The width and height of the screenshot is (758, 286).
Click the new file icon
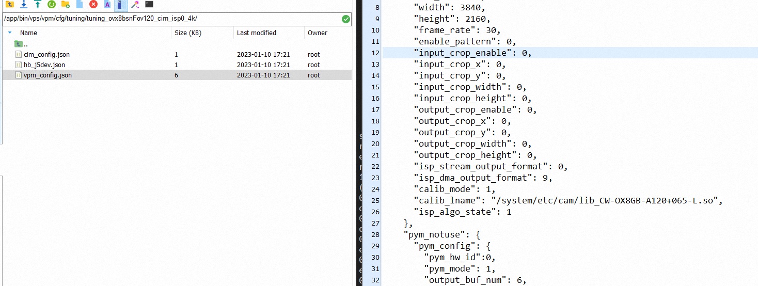click(x=79, y=5)
